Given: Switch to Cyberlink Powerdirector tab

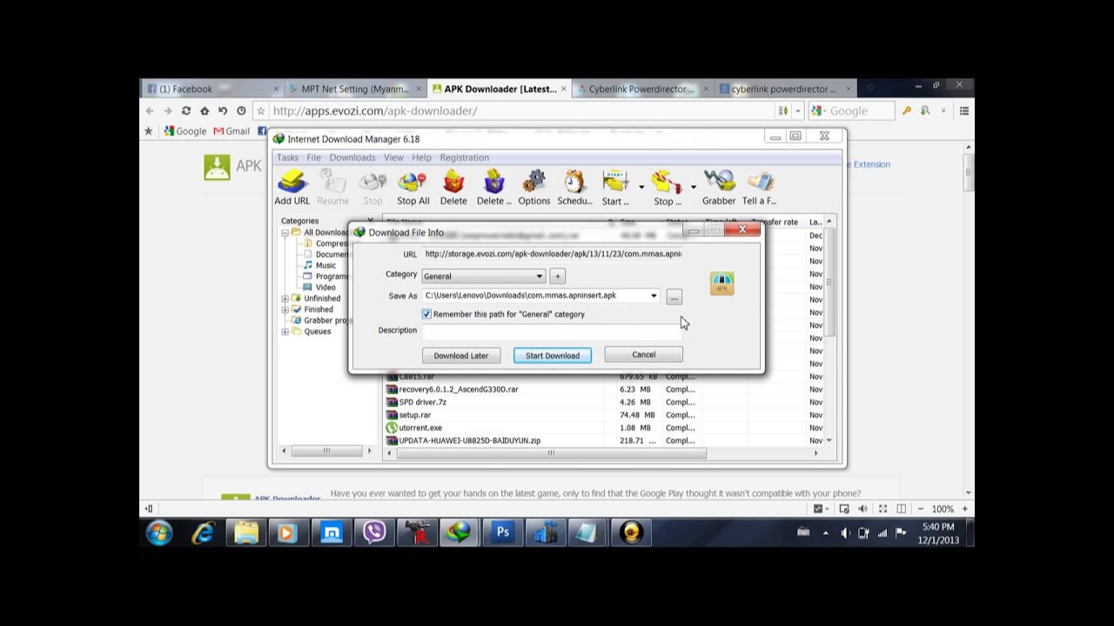Looking at the screenshot, I should pos(641,89).
